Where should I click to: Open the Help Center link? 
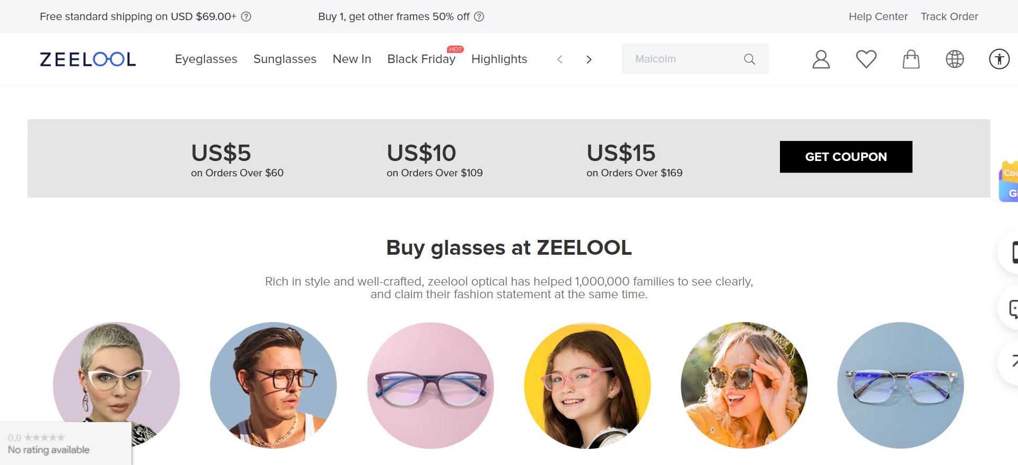pyautogui.click(x=878, y=16)
